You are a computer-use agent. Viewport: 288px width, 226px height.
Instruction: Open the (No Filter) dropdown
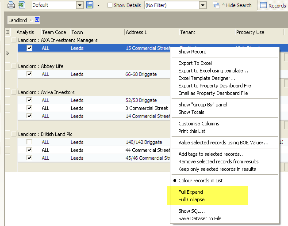pos(203,5)
